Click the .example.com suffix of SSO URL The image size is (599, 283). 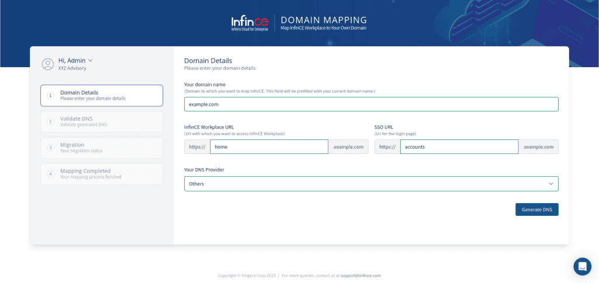tap(538, 146)
